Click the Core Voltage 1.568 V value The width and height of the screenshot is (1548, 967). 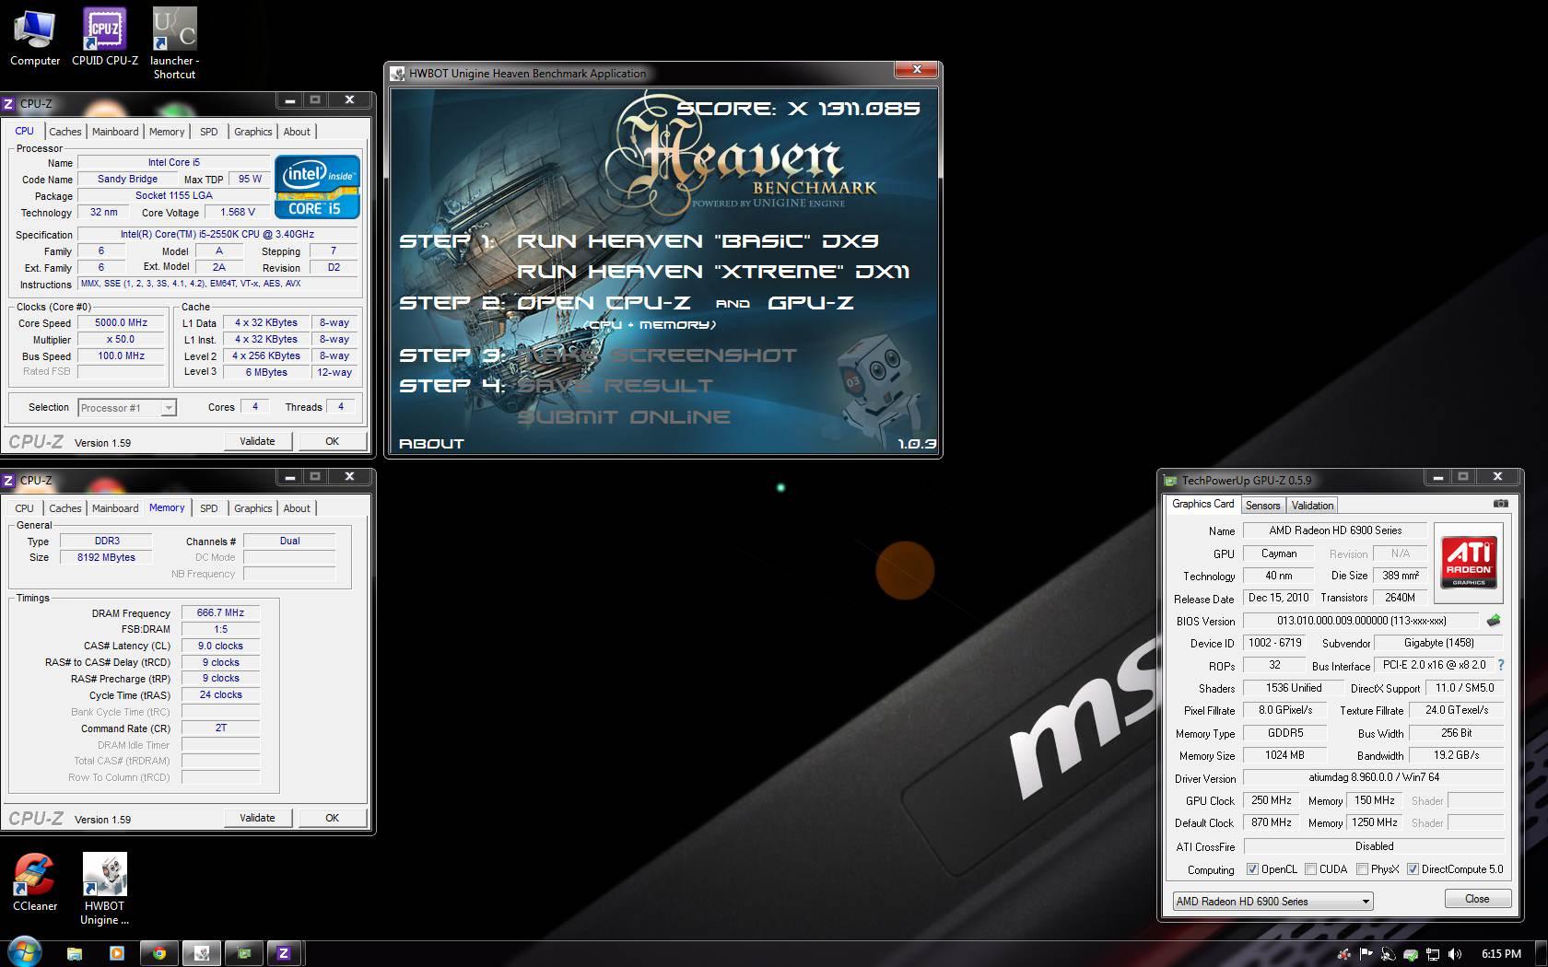(238, 212)
